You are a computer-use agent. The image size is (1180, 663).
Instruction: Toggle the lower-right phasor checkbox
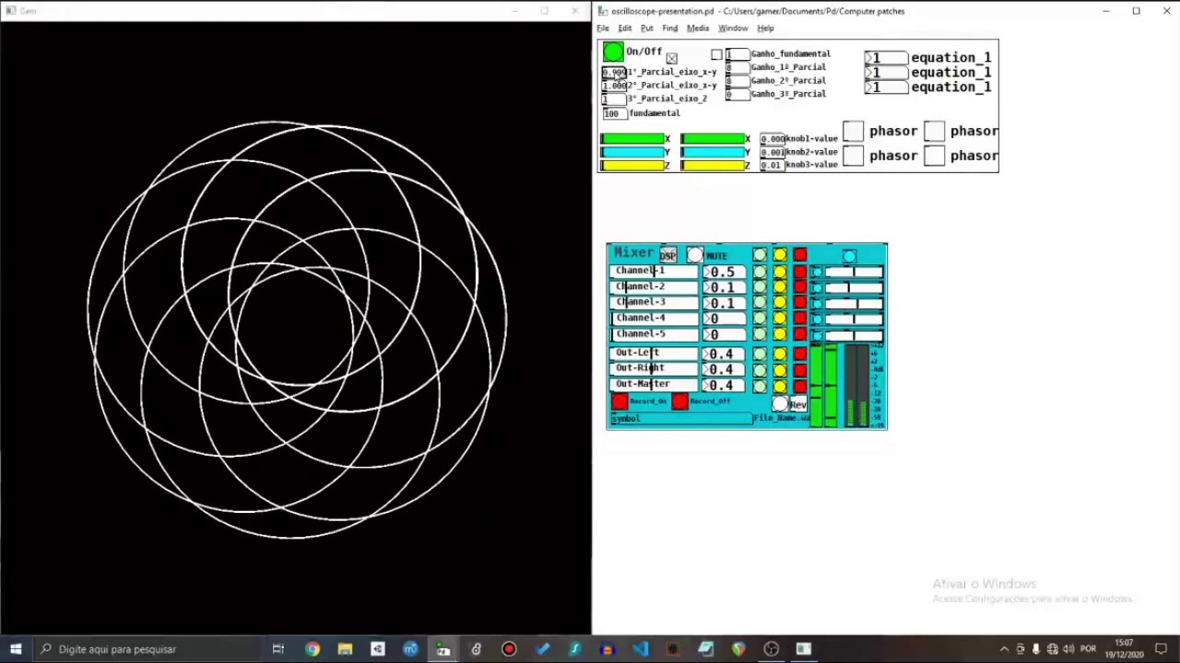pyautogui.click(x=935, y=156)
